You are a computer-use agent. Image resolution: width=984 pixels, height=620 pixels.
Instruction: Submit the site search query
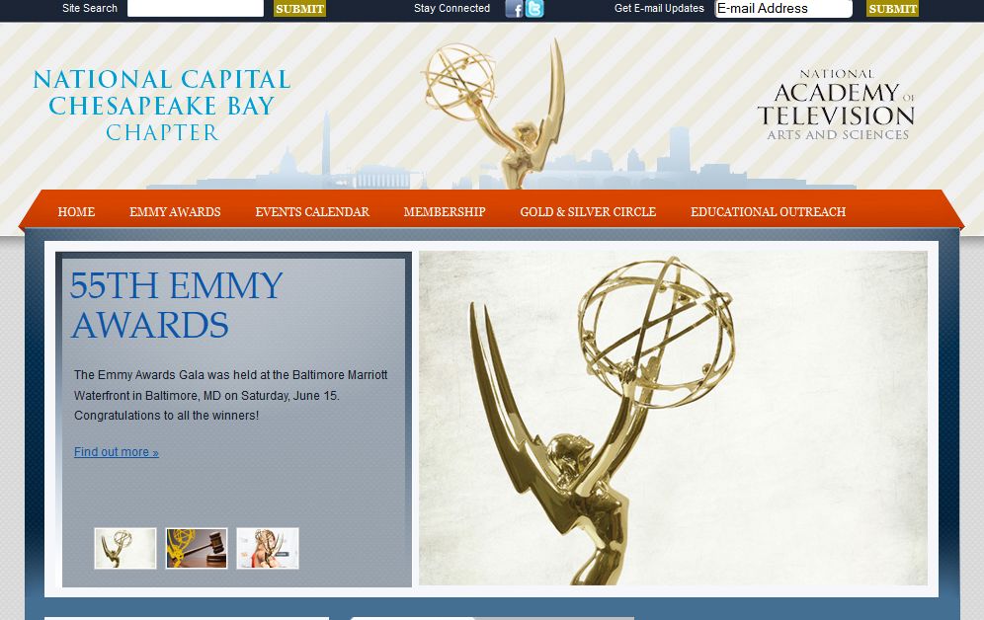tap(299, 8)
